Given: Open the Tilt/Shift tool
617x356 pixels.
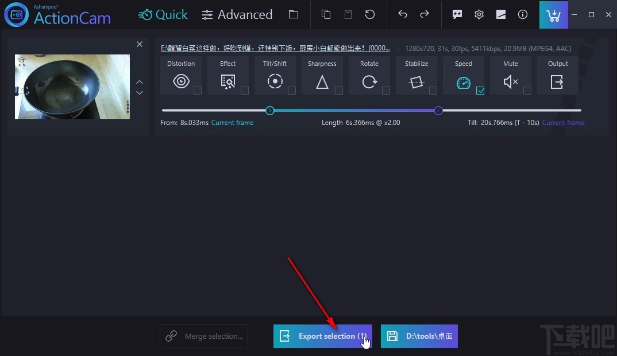Looking at the screenshot, I should click(275, 75).
